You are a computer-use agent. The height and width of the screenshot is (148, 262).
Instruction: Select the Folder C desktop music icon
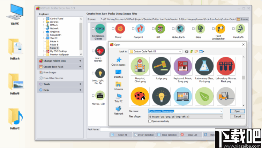15,119
